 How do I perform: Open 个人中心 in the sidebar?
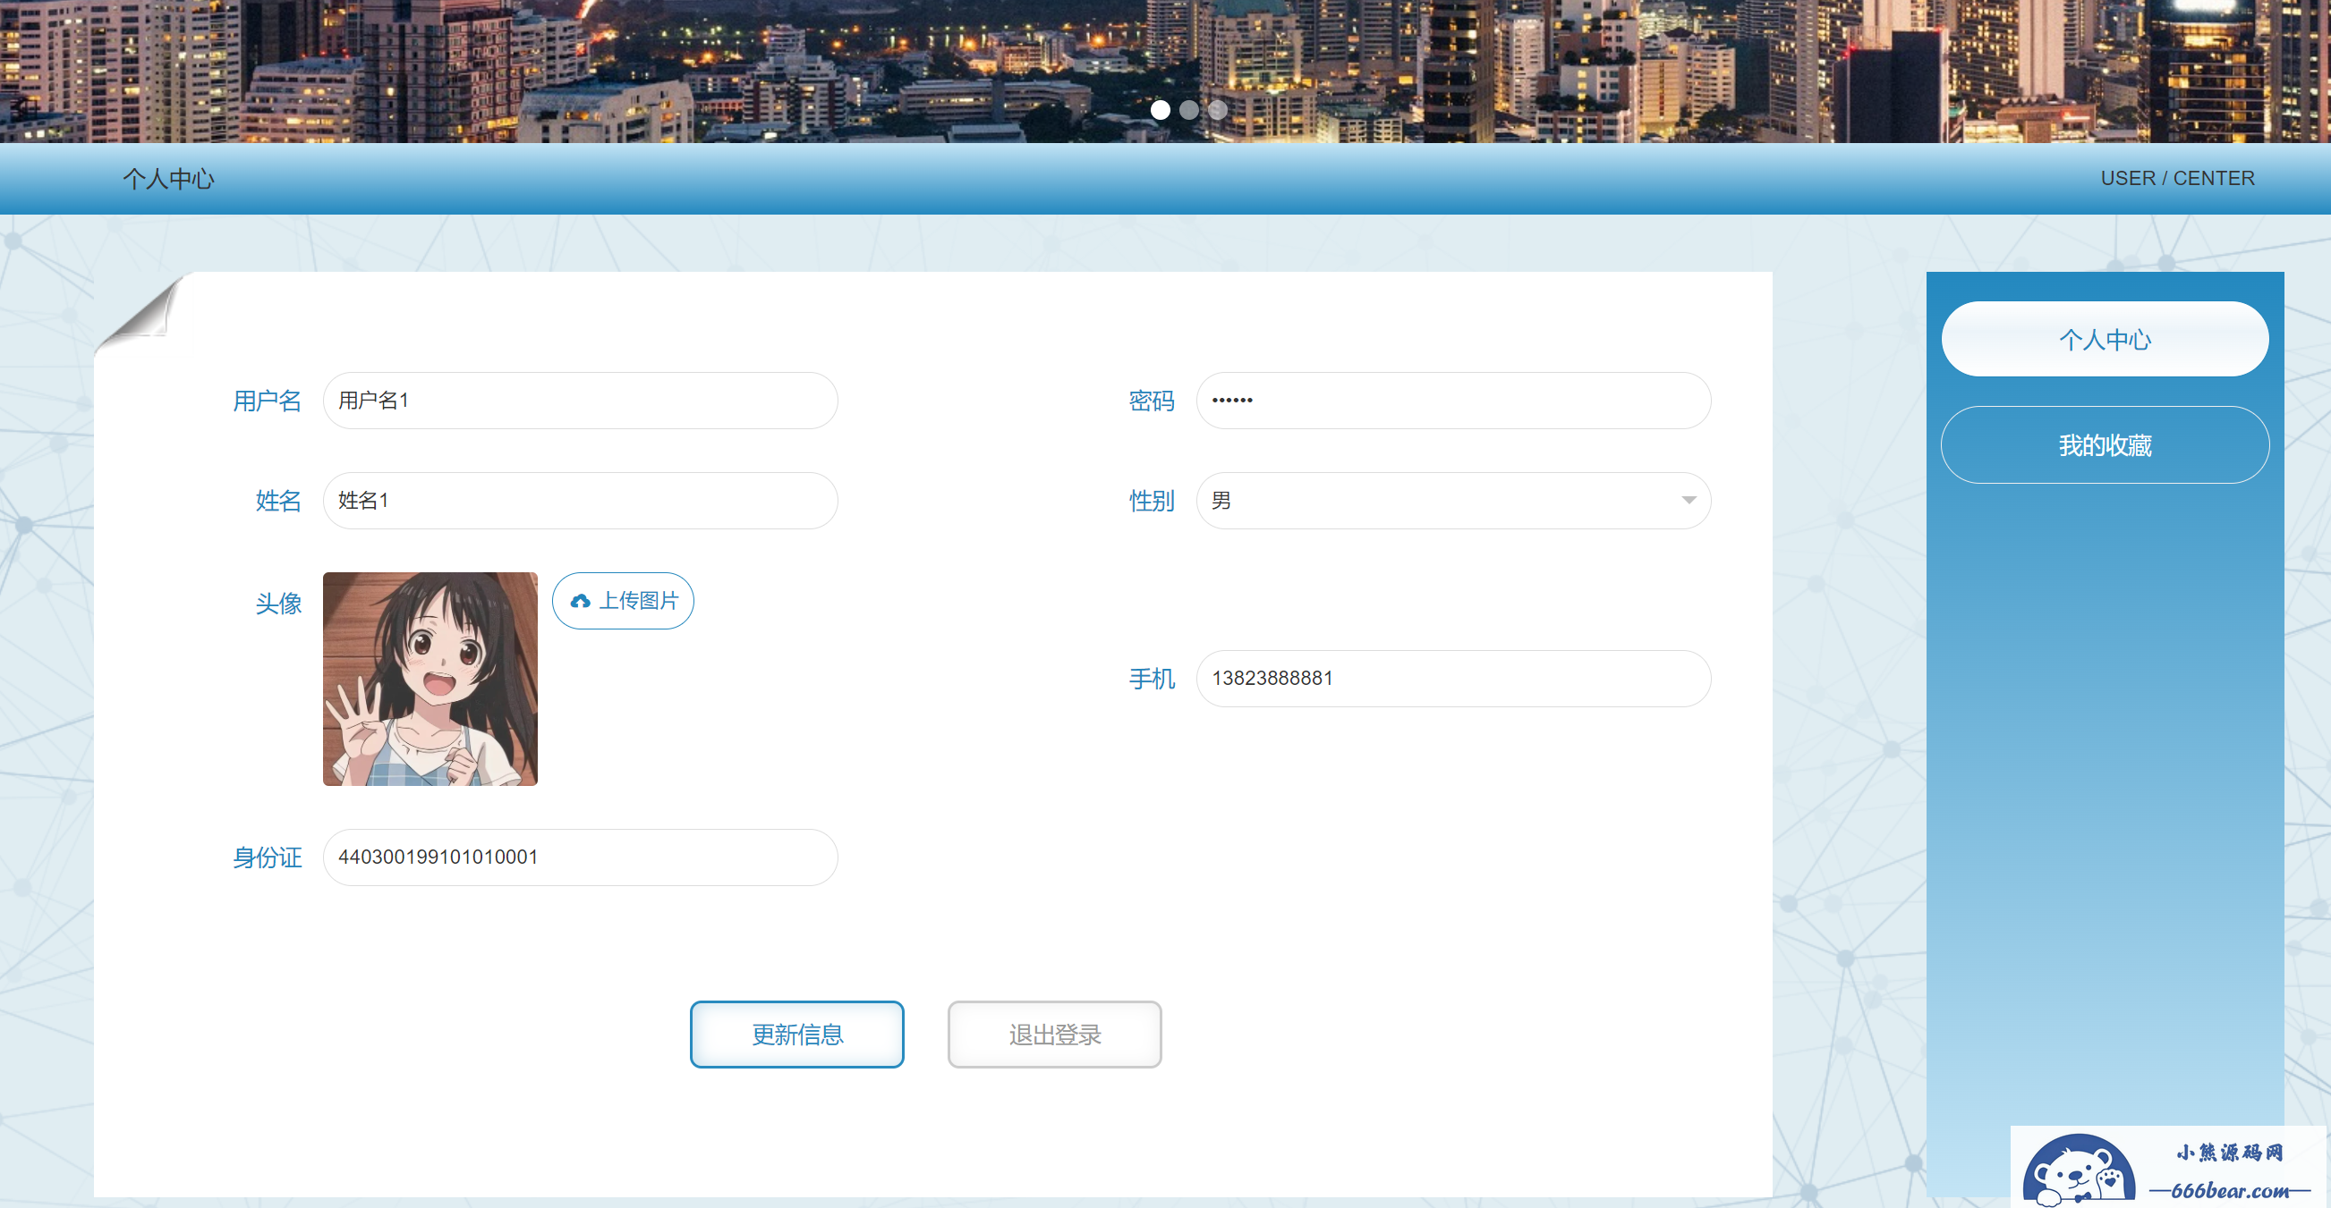pos(2105,339)
